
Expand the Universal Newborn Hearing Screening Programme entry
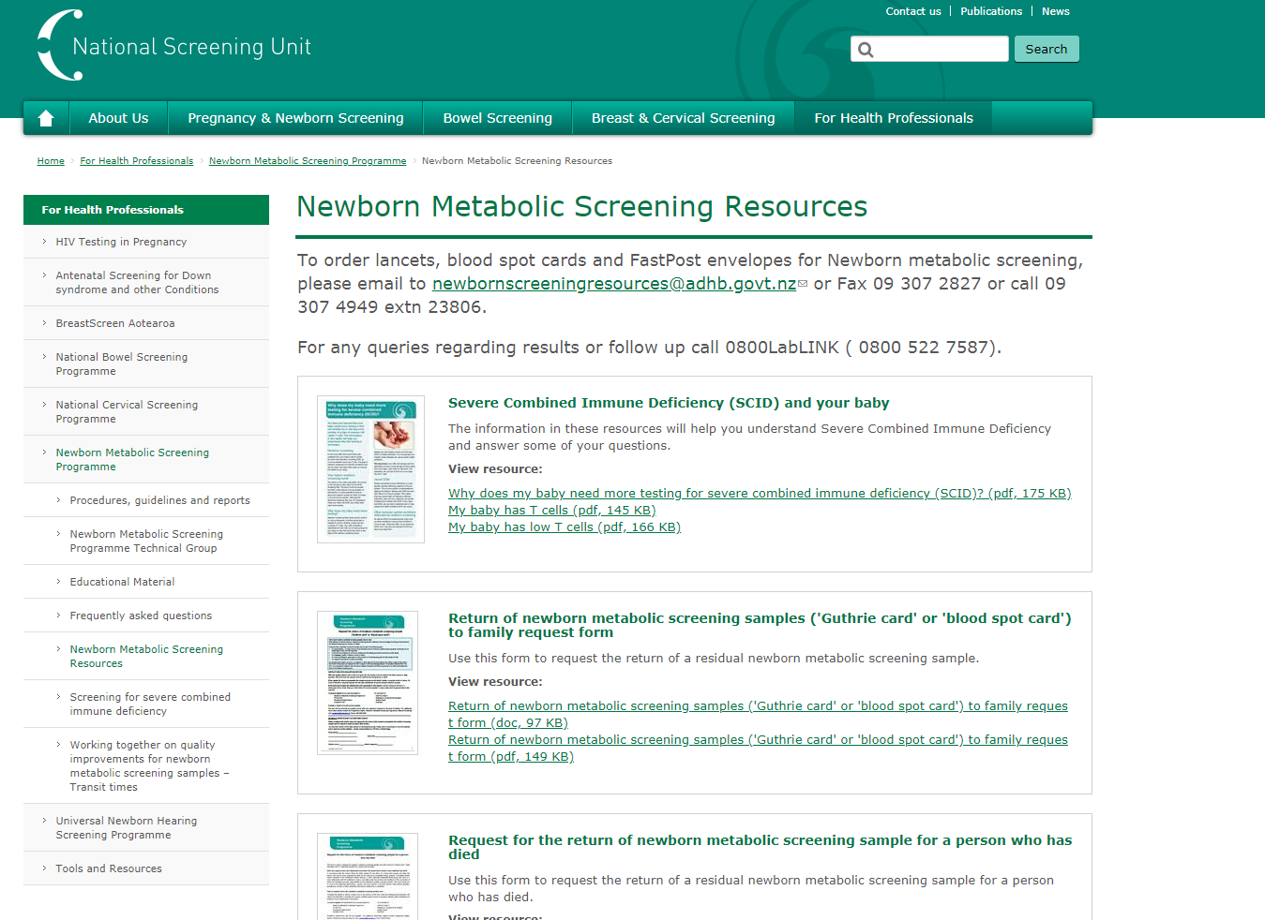click(x=127, y=827)
